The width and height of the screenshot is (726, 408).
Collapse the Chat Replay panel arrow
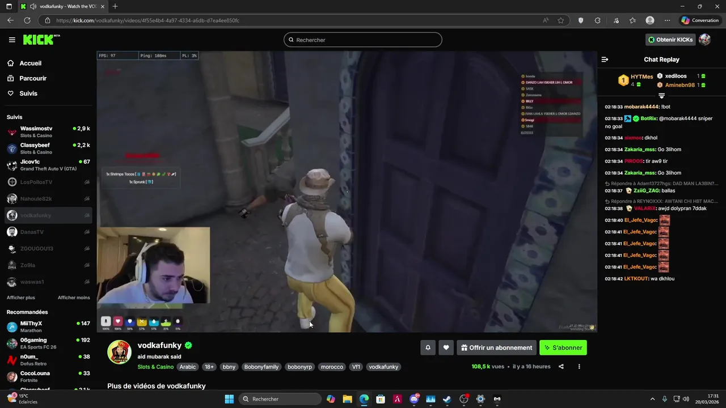[605, 59]
